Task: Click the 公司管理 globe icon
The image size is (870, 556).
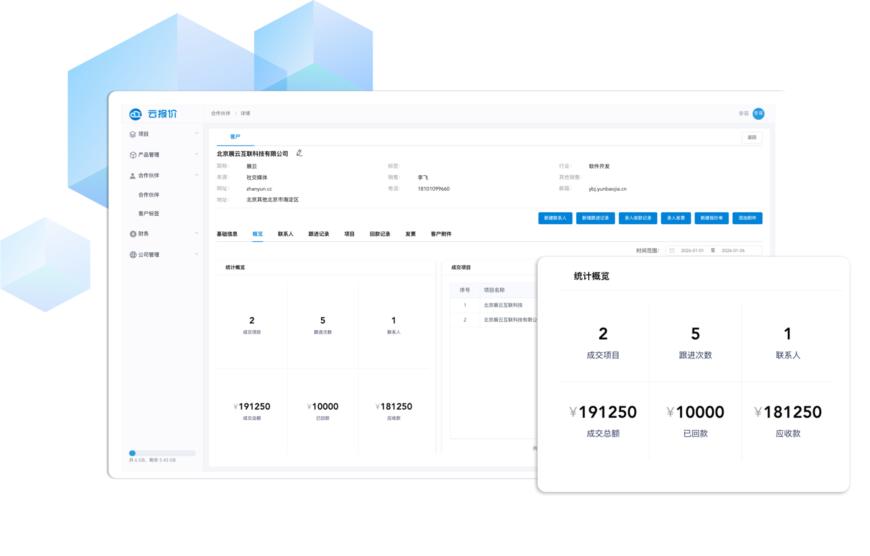Action: click(x=133, y=255)
